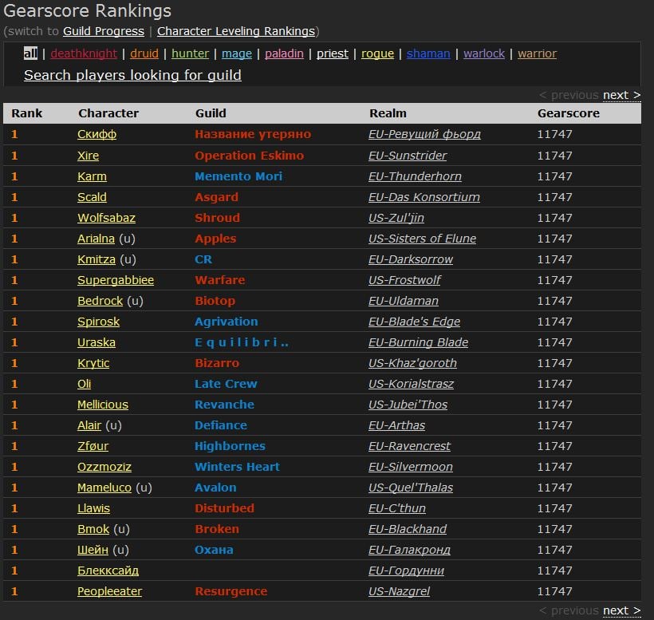Show only mage rankings
The height and width of the screenshot is (620, 654).
point(237,53)
